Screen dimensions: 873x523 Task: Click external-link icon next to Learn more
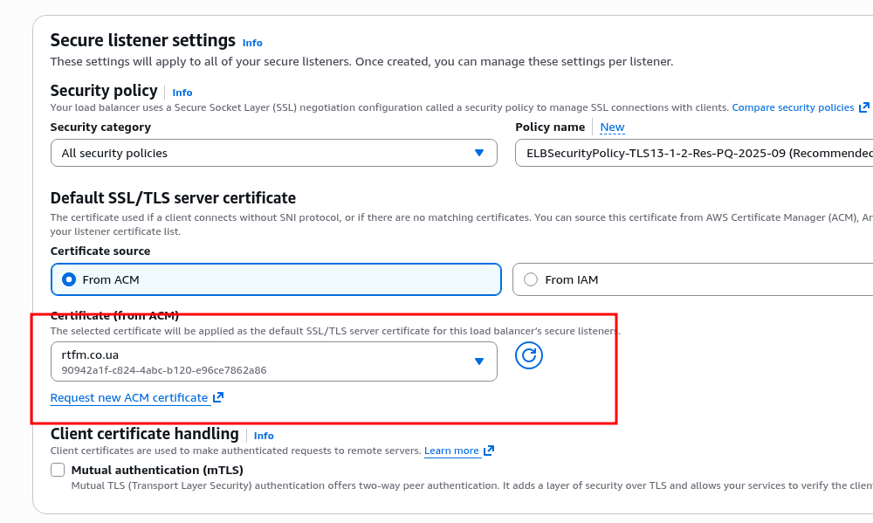(489, 451)
